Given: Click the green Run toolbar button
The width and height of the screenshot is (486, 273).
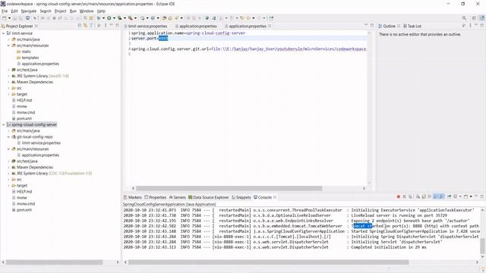Looking at the screenshot, I should 109,18.
